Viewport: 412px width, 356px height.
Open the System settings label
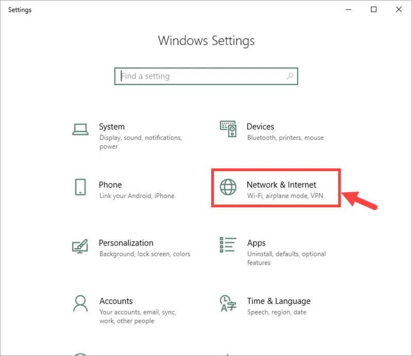pyautogui.click(x=112, y=126)
